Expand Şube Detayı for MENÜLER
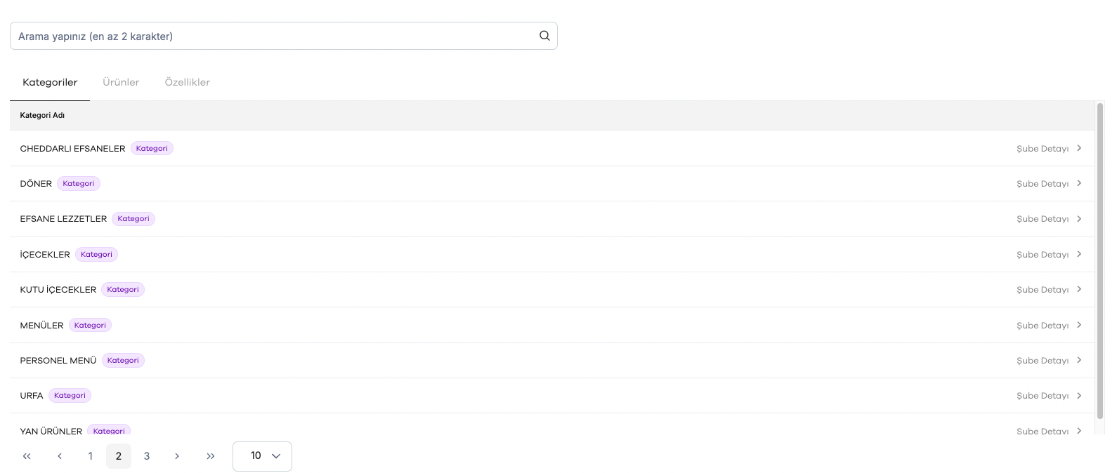The width and height of the screenshot is (1117, 473). [x=1043, y=326]
